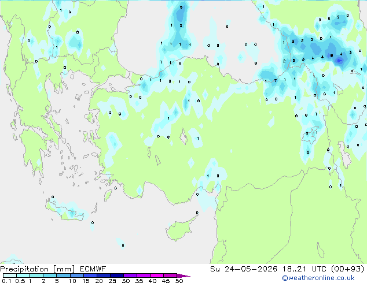Click the over-50 arrow tip of legend

pyautogui.click(x=183, y=275)
